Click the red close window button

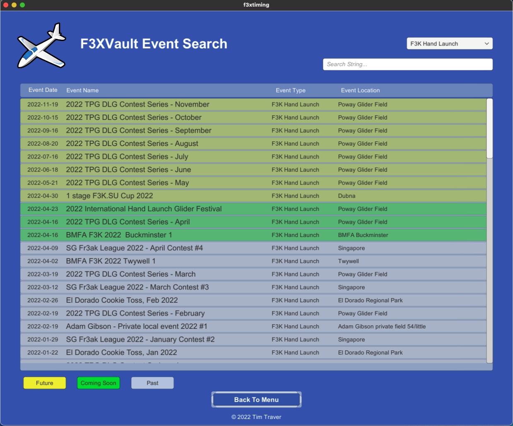[x=6, y=5]
